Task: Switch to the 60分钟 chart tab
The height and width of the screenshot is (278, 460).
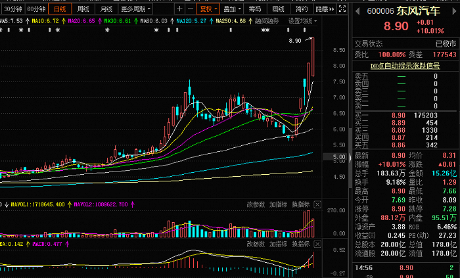Action: coord(36,9)
